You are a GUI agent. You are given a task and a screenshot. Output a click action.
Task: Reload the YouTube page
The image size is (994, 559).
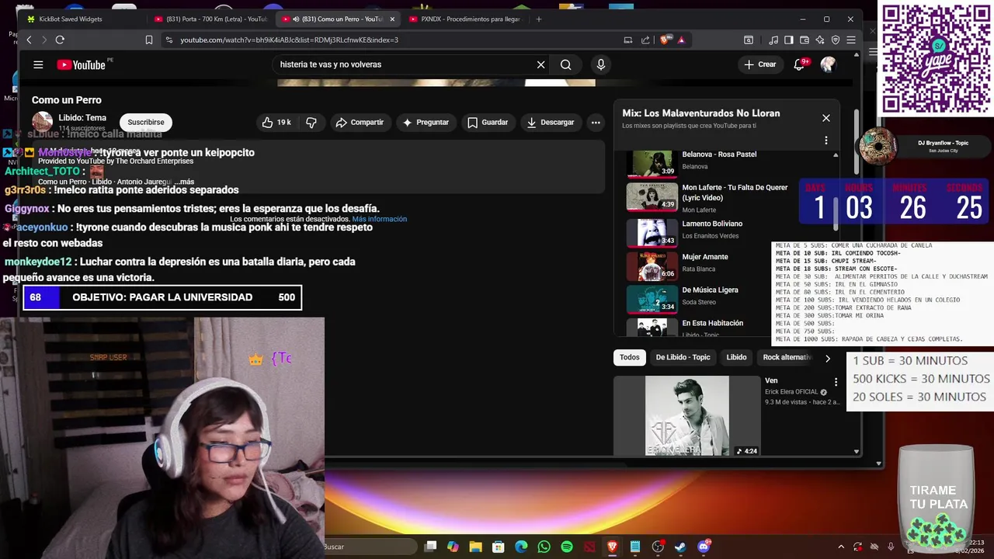pos(60,40)
